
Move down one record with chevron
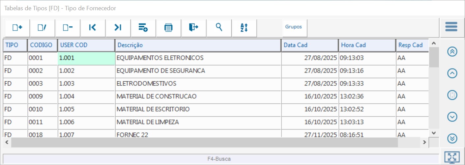coord(452,117)
